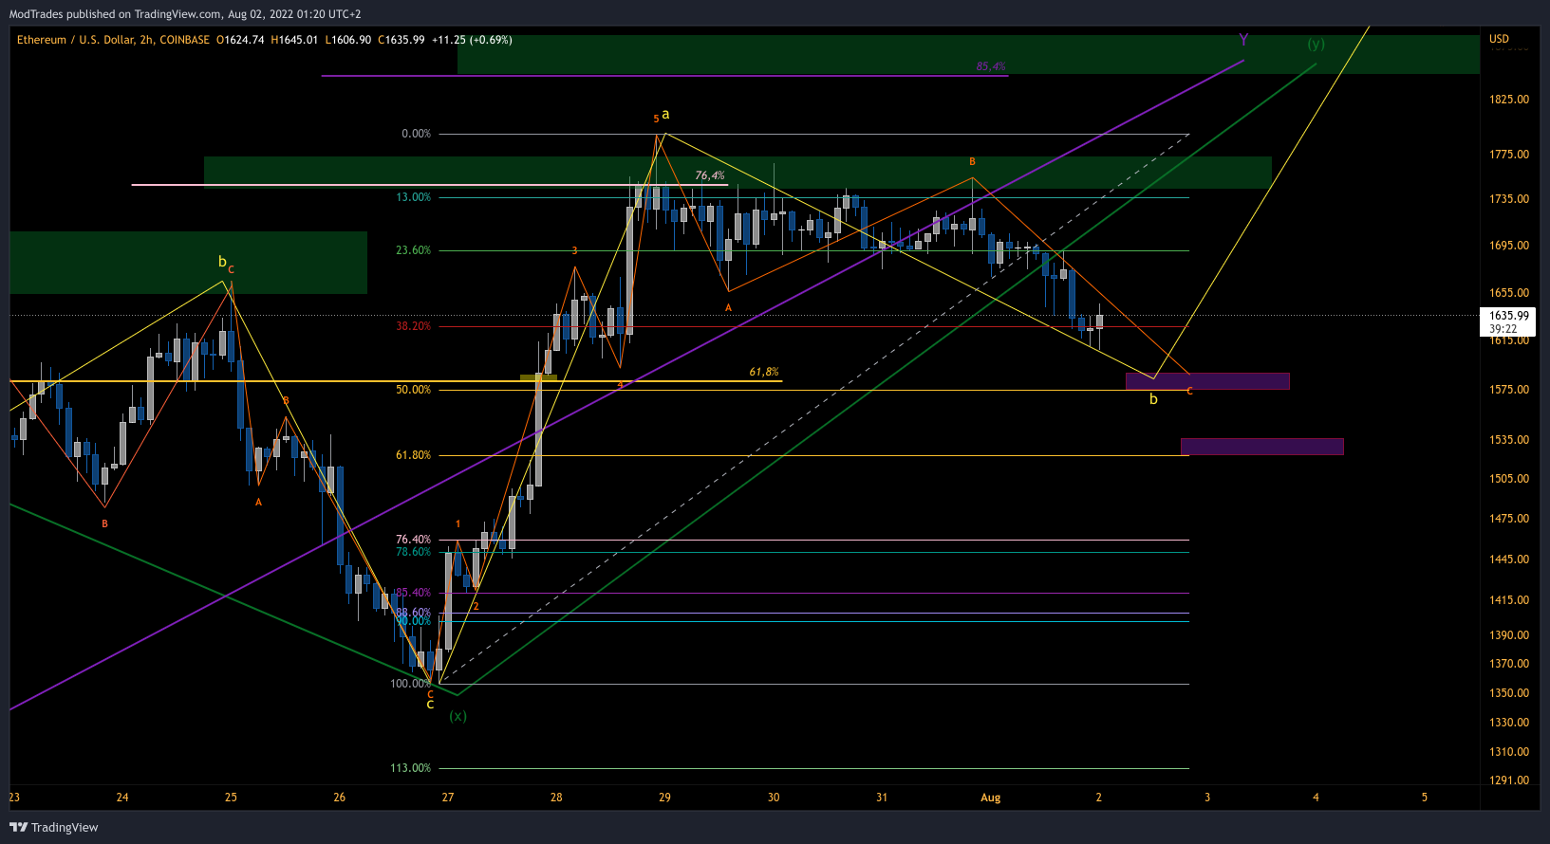Click the italic 61,8% retracement label
Image resolution: width=1550 pixels, height=844 pixels.
click(x=764, y=372)
